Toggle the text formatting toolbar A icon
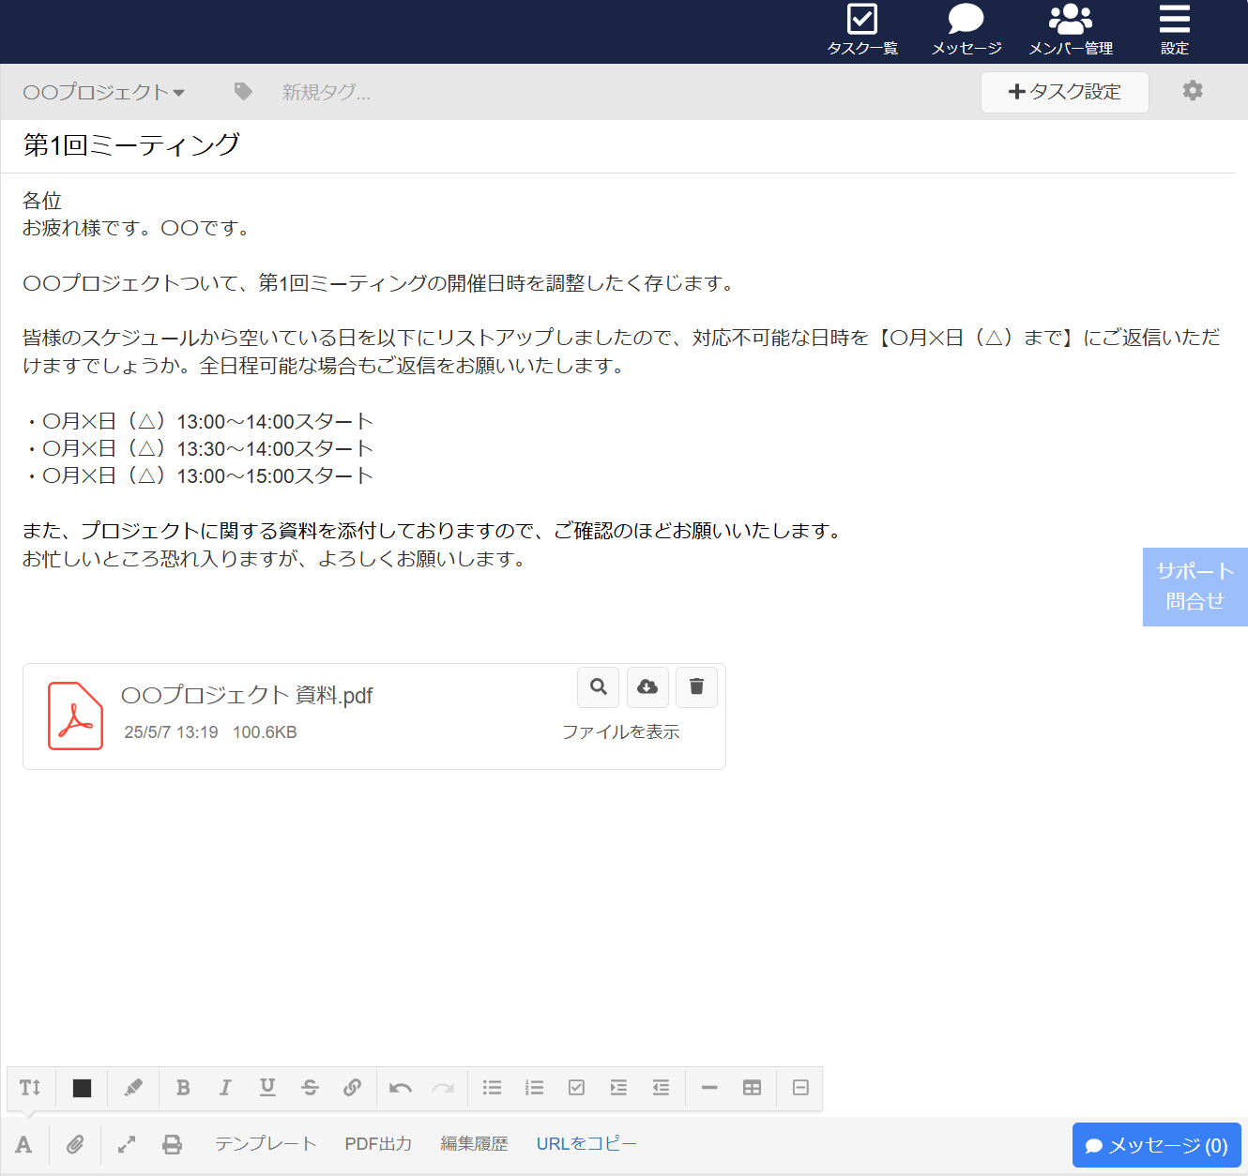The width and height of the screenshot is (1248, 1176). [23, 1144]
